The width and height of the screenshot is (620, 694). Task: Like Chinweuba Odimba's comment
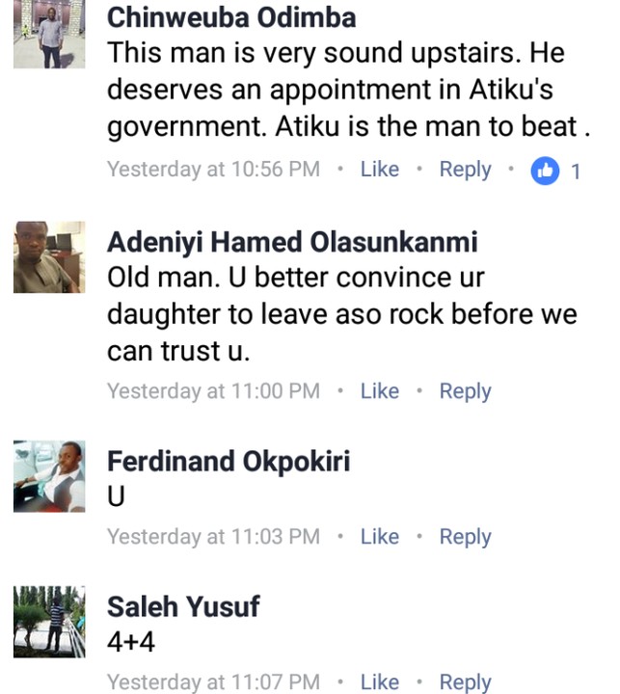379,170
